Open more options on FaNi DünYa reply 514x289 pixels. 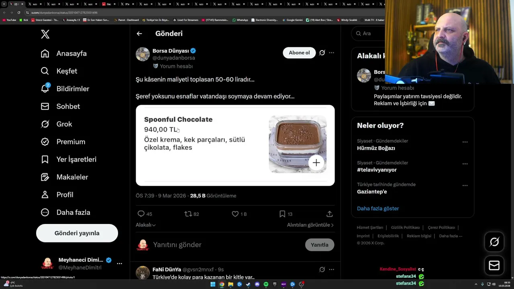coord(331,269)
